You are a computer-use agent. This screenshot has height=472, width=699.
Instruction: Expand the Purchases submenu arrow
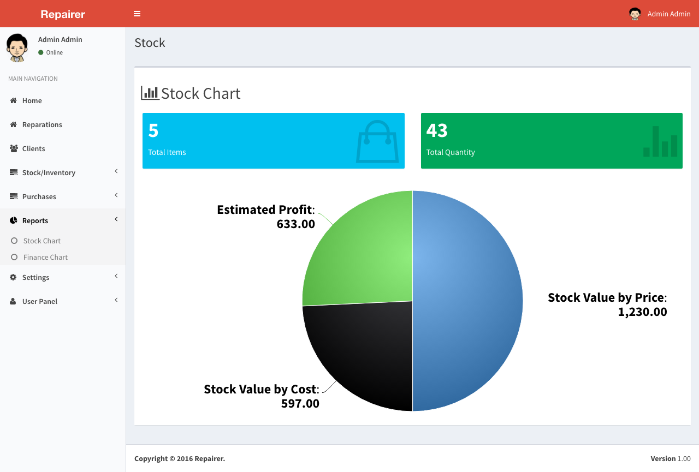tap(116, 196)
